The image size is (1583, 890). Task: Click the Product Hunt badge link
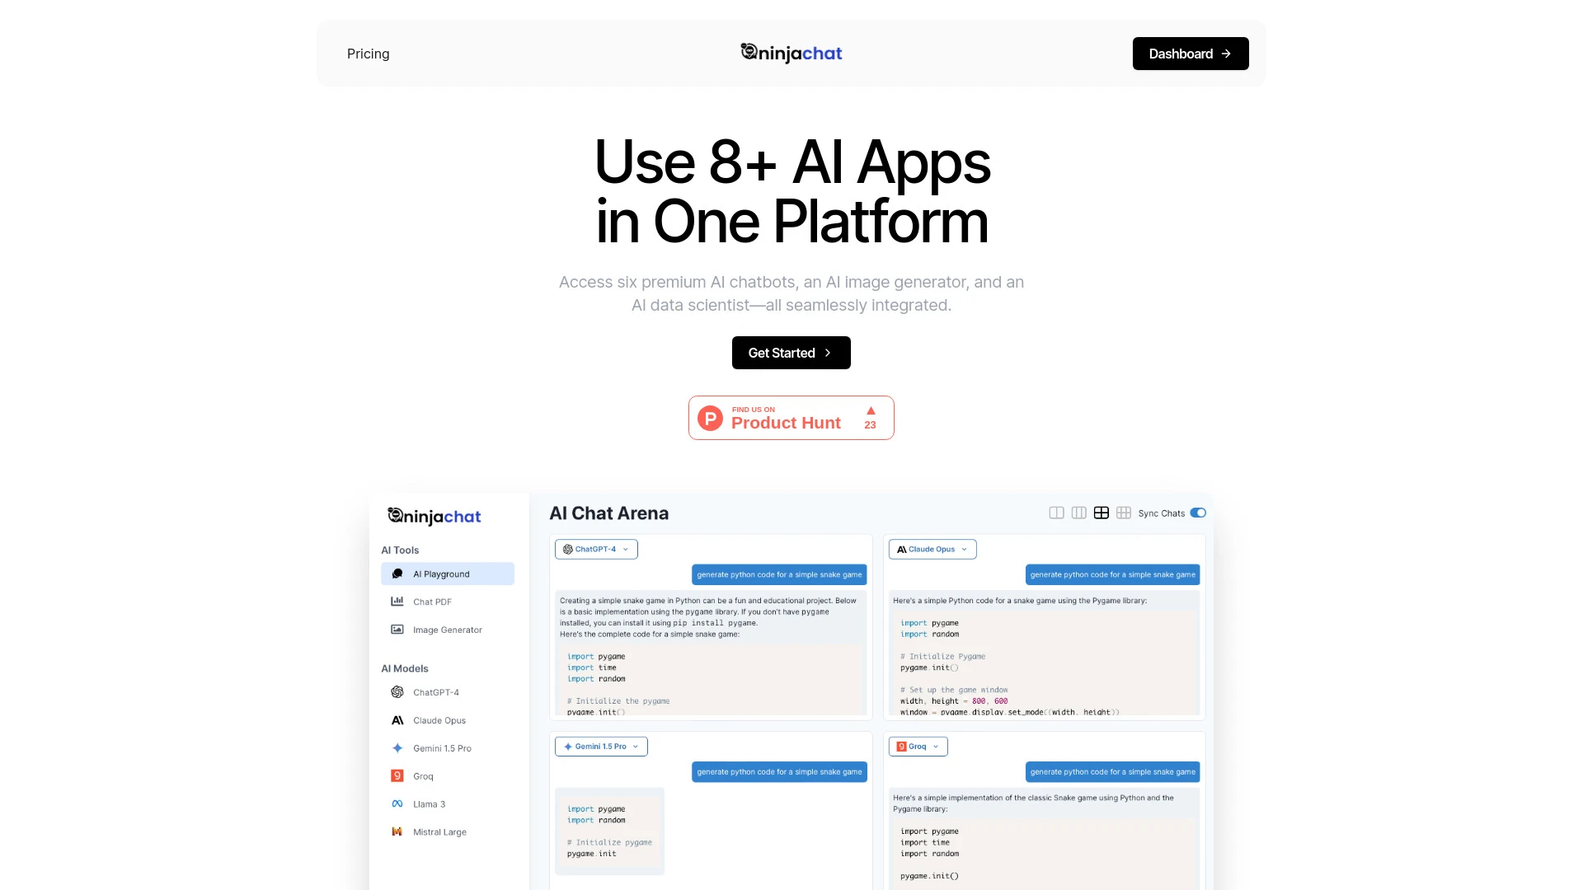point(791,417)
